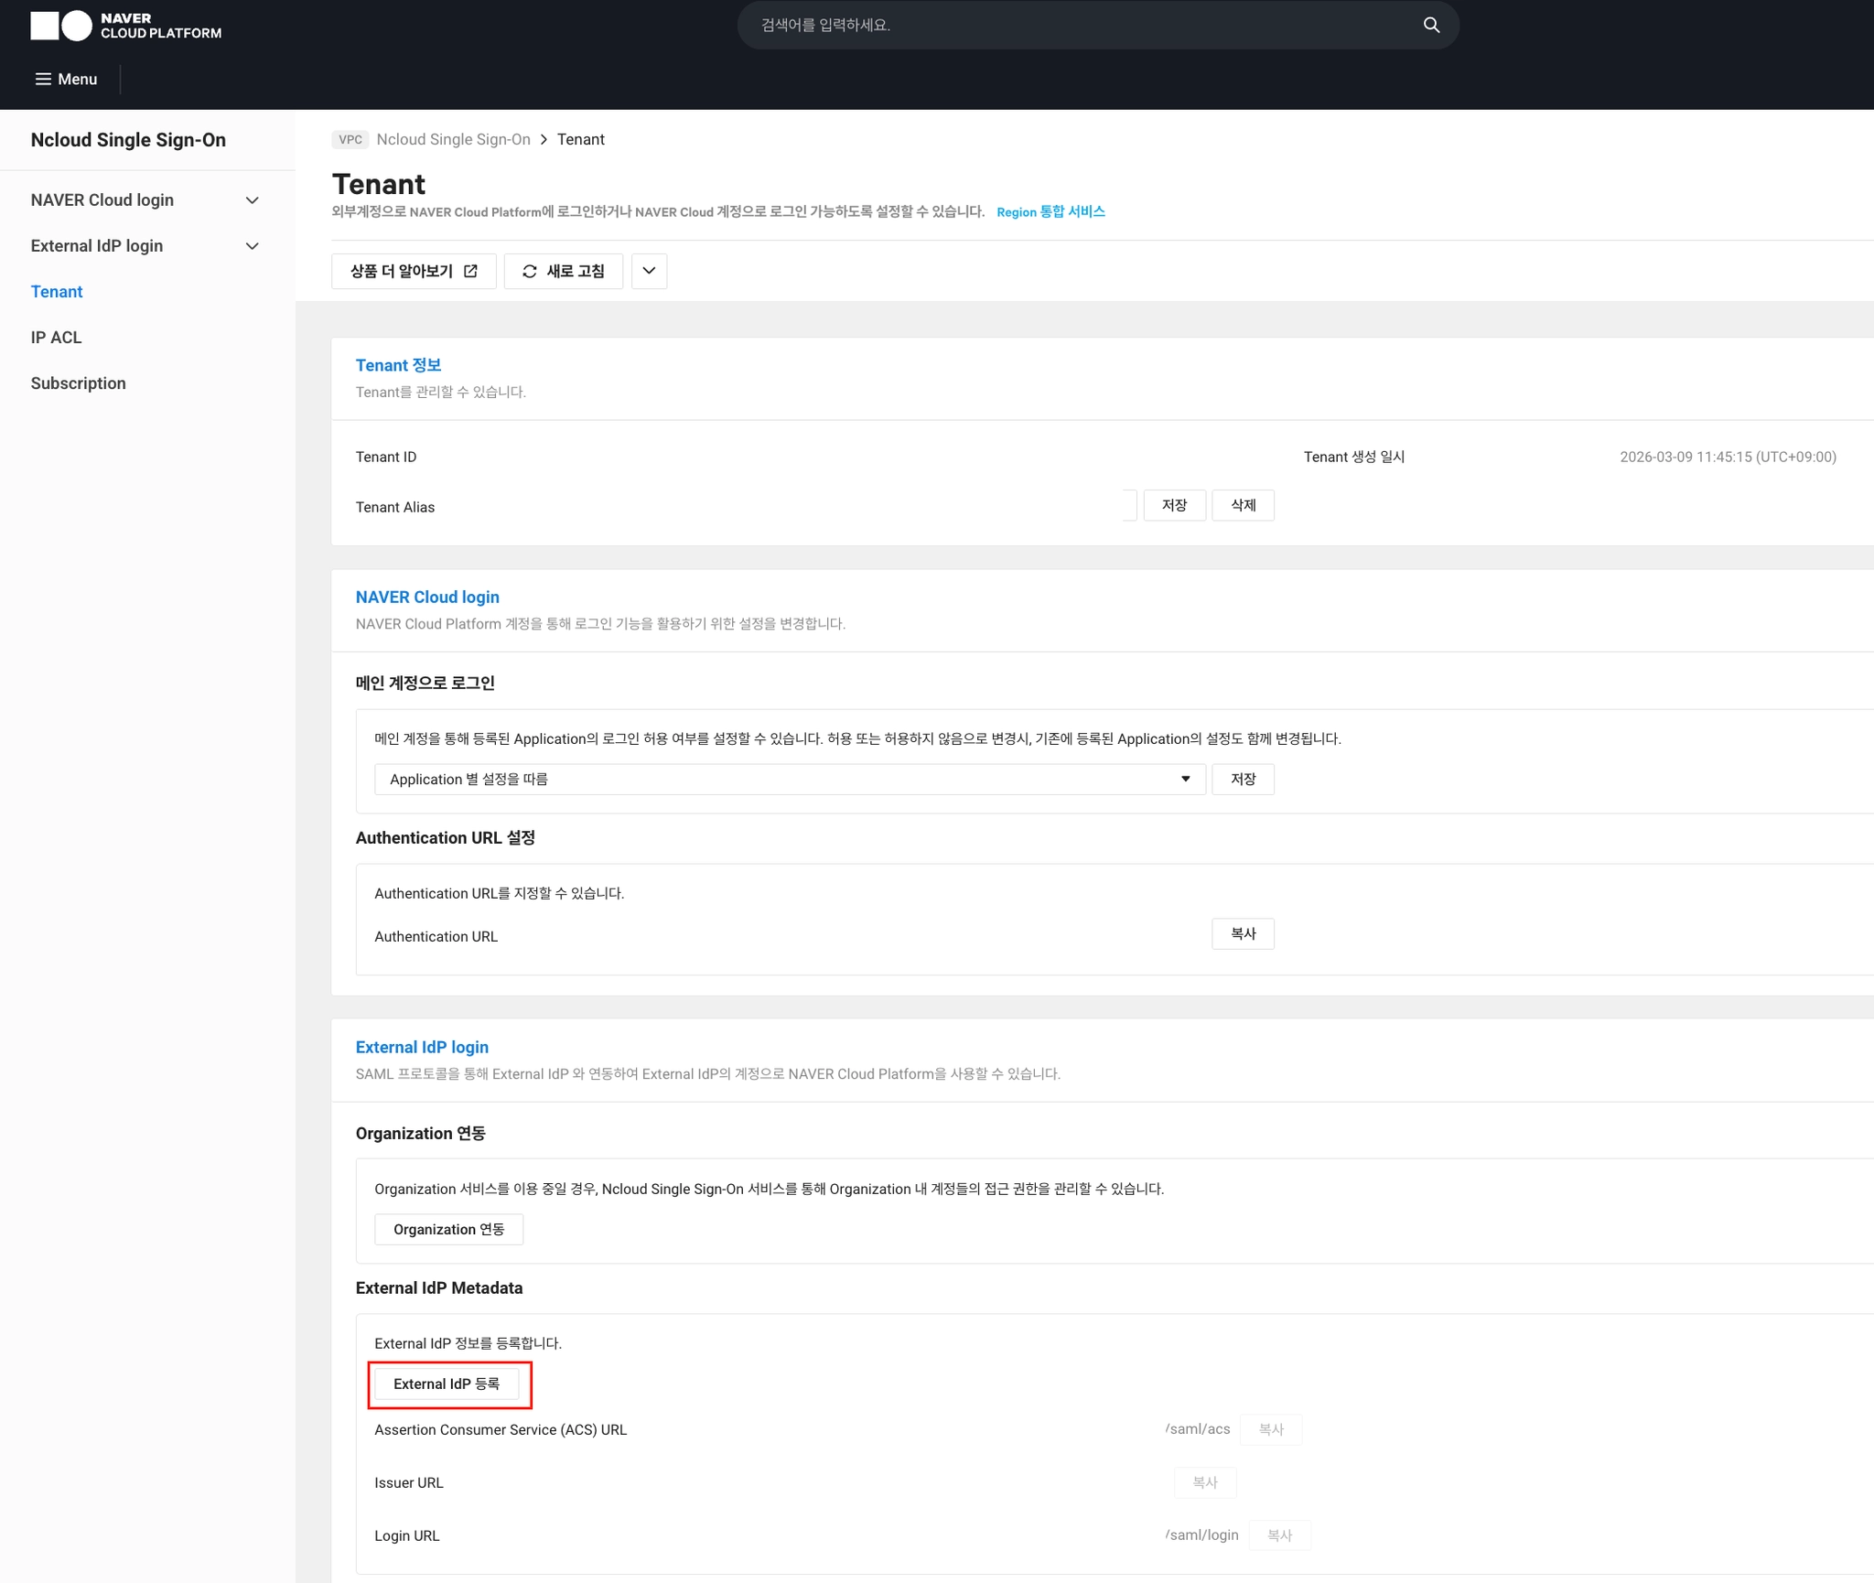Click 삭제 button for Tenant Alias
The image size is (1874, 1583).
click(x=1242, y=505)
